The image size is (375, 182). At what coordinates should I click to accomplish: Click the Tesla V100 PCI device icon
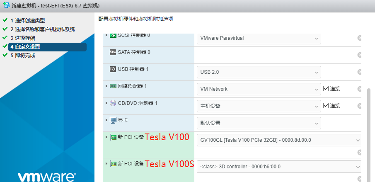pyautogui.click(x=113, y=137)
